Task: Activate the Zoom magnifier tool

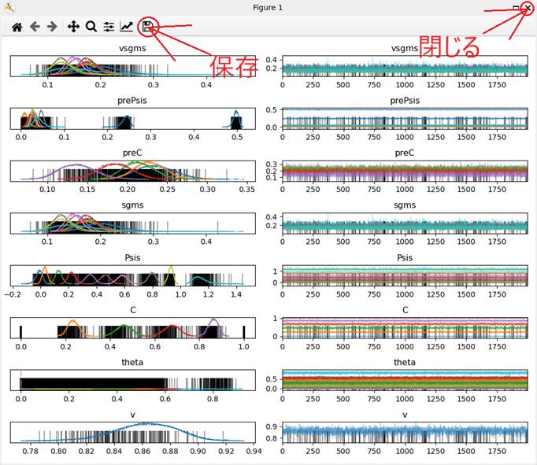Action: point(91,27)
